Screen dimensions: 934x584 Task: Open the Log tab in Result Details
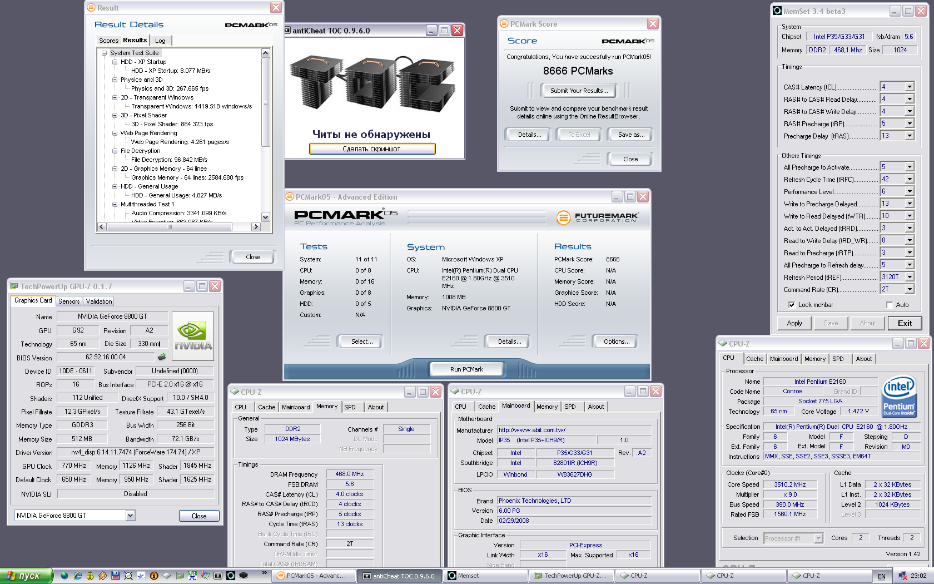click(160, 41)
